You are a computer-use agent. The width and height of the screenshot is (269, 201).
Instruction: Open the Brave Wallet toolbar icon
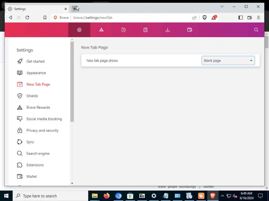(x=250, y=18)
